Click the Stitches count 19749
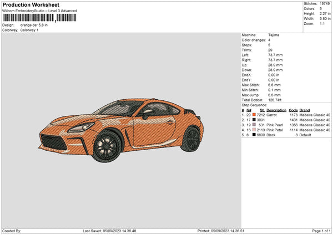The width and height of the screenshot is (333, 235). (325, 4)
